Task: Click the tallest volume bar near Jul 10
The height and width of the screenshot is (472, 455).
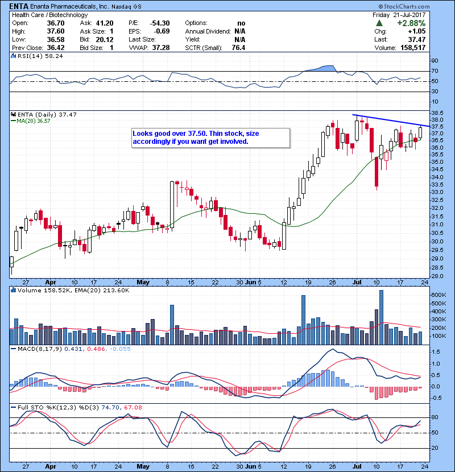Action: [x=381, y=317]
